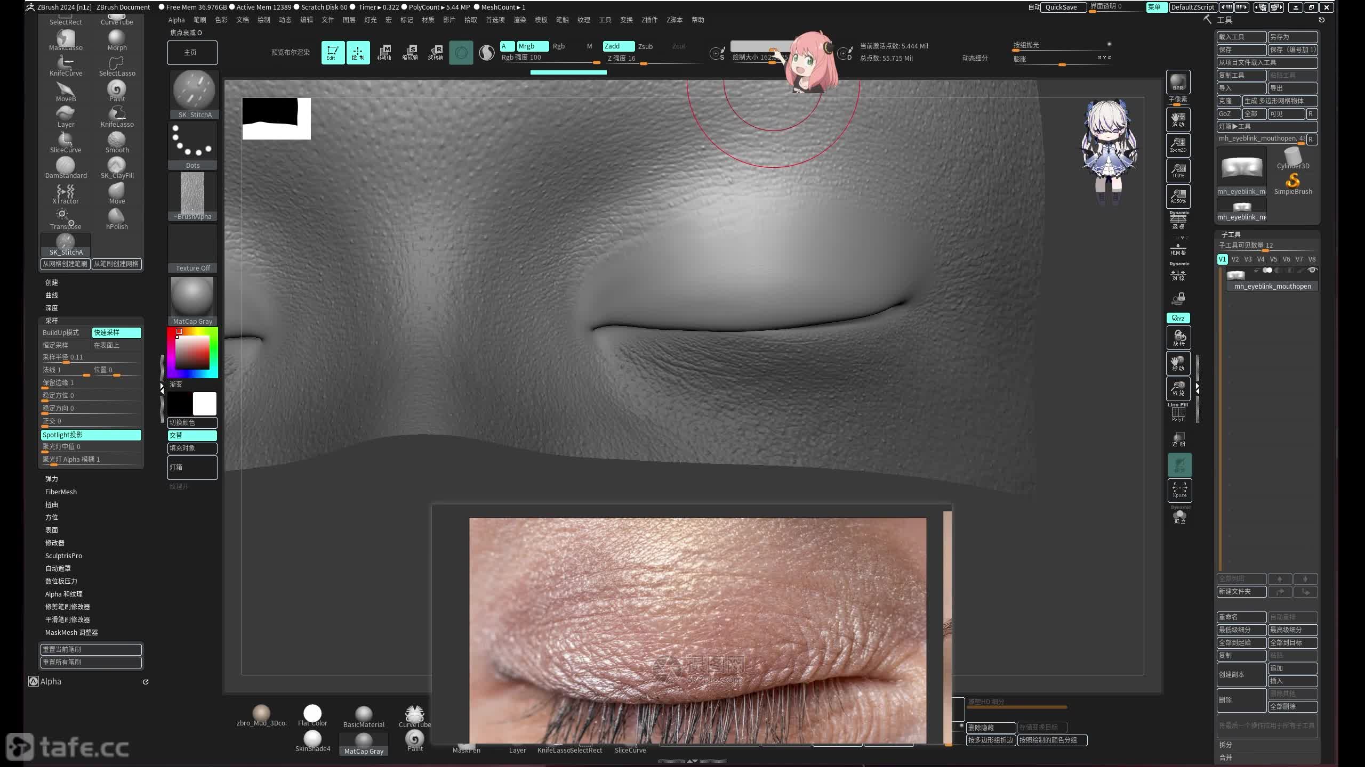The width and height of the screenshot is (1365, 767).
Task: Select the hPolish brush
Action: [x=117, y=219]
